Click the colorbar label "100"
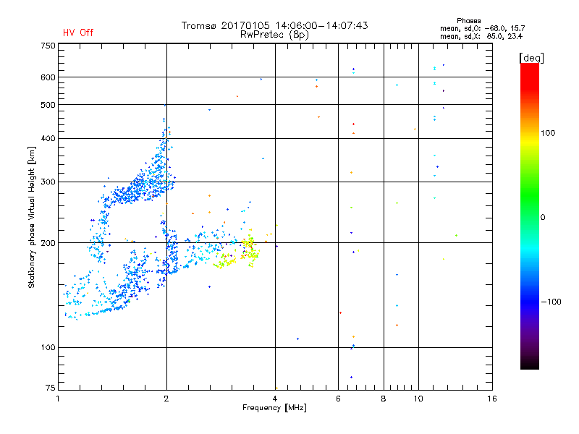Image resolution: width=579 pixels, height=434 pixels. tap(548, 133)
